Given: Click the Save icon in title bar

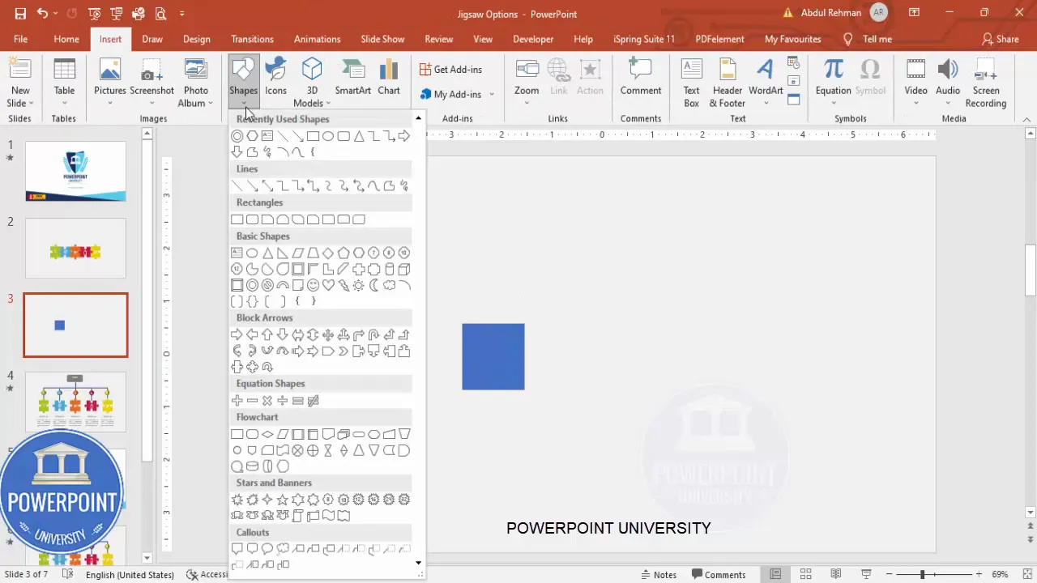Looking at the screenshot, I should click(x=20, y=14).
